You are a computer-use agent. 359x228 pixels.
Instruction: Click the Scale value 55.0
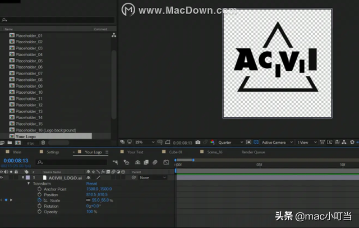coord(96,200)
